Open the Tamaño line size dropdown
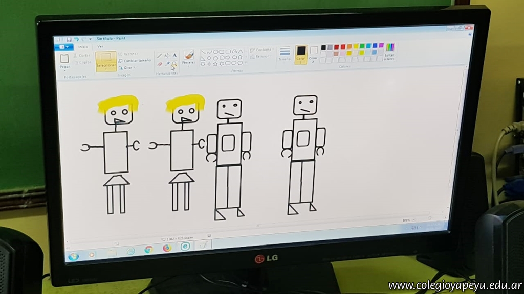Viewport: 524px width, 294px height. pos(285,54)
